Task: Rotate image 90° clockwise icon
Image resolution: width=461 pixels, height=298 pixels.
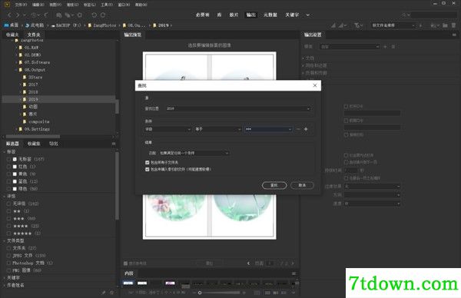Action: click(103, 15)
